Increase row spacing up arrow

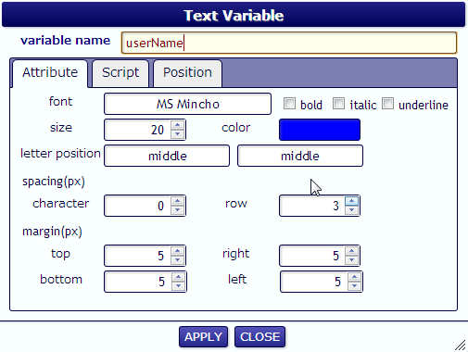coord(351,201)
